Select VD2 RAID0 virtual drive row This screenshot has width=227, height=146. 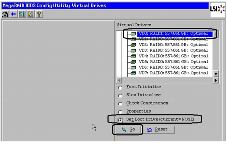173,45
